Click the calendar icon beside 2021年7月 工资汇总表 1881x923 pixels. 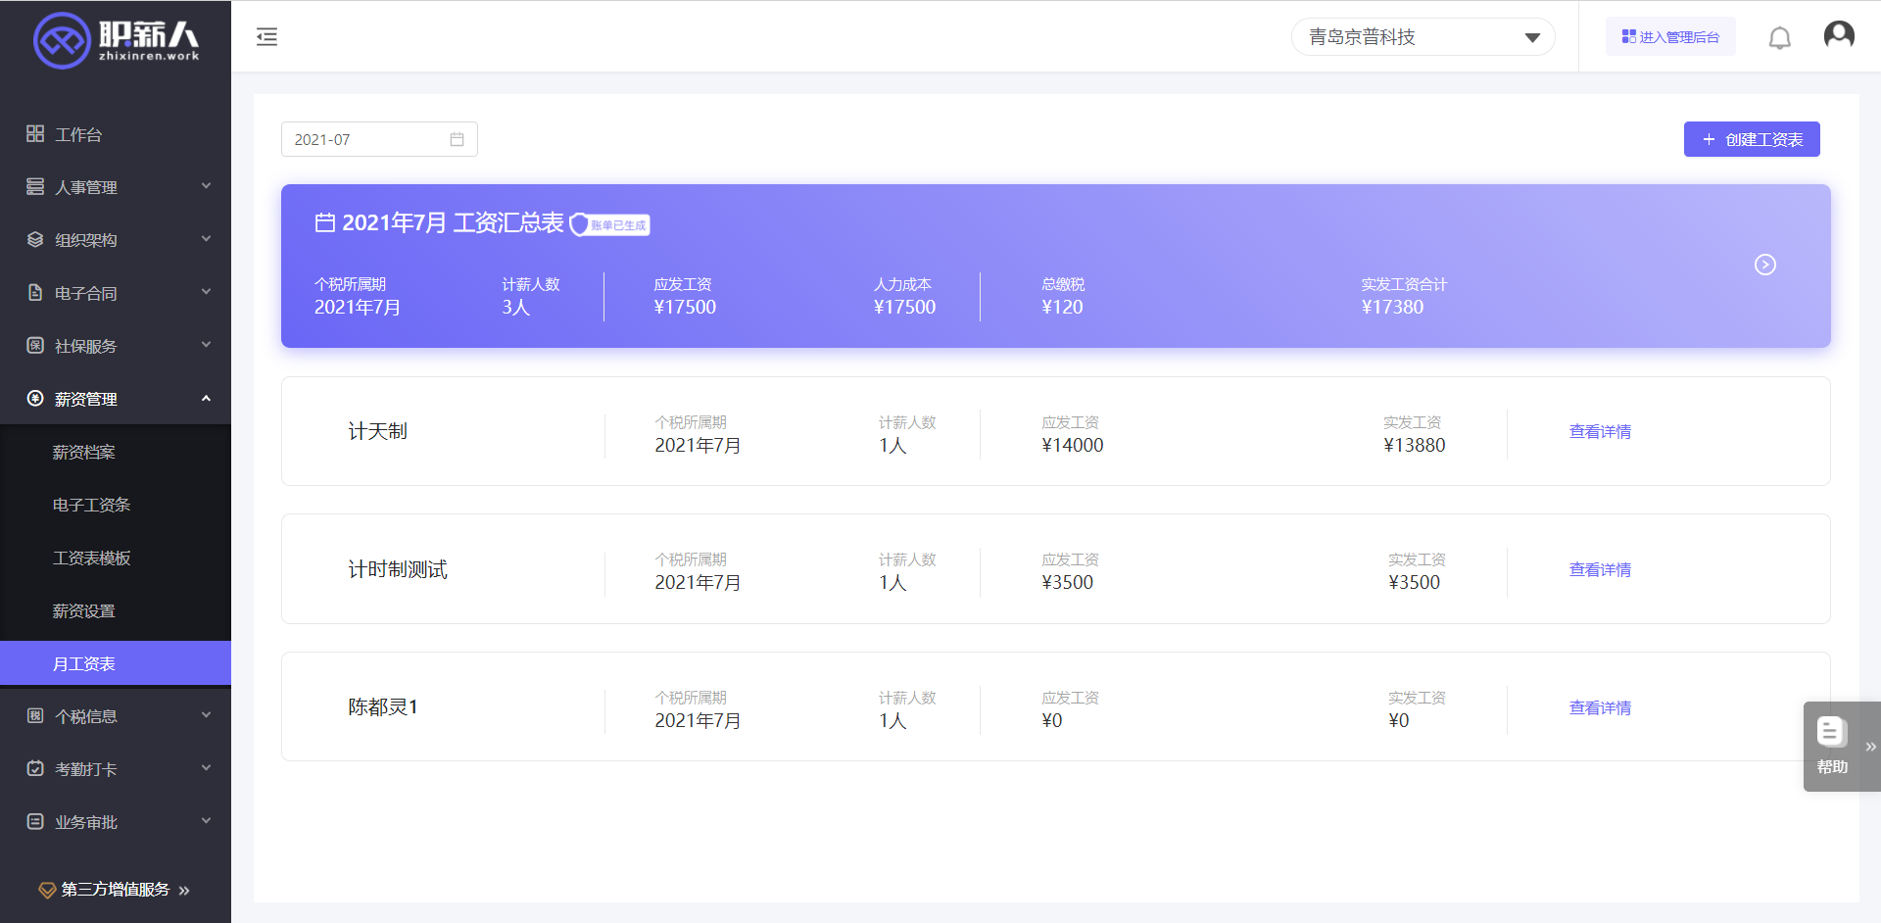324,222
